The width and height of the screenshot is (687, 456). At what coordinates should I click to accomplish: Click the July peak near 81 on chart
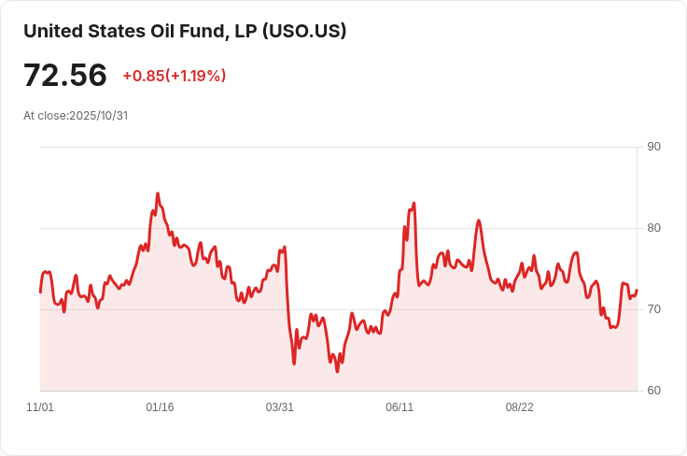coord(479,221)
